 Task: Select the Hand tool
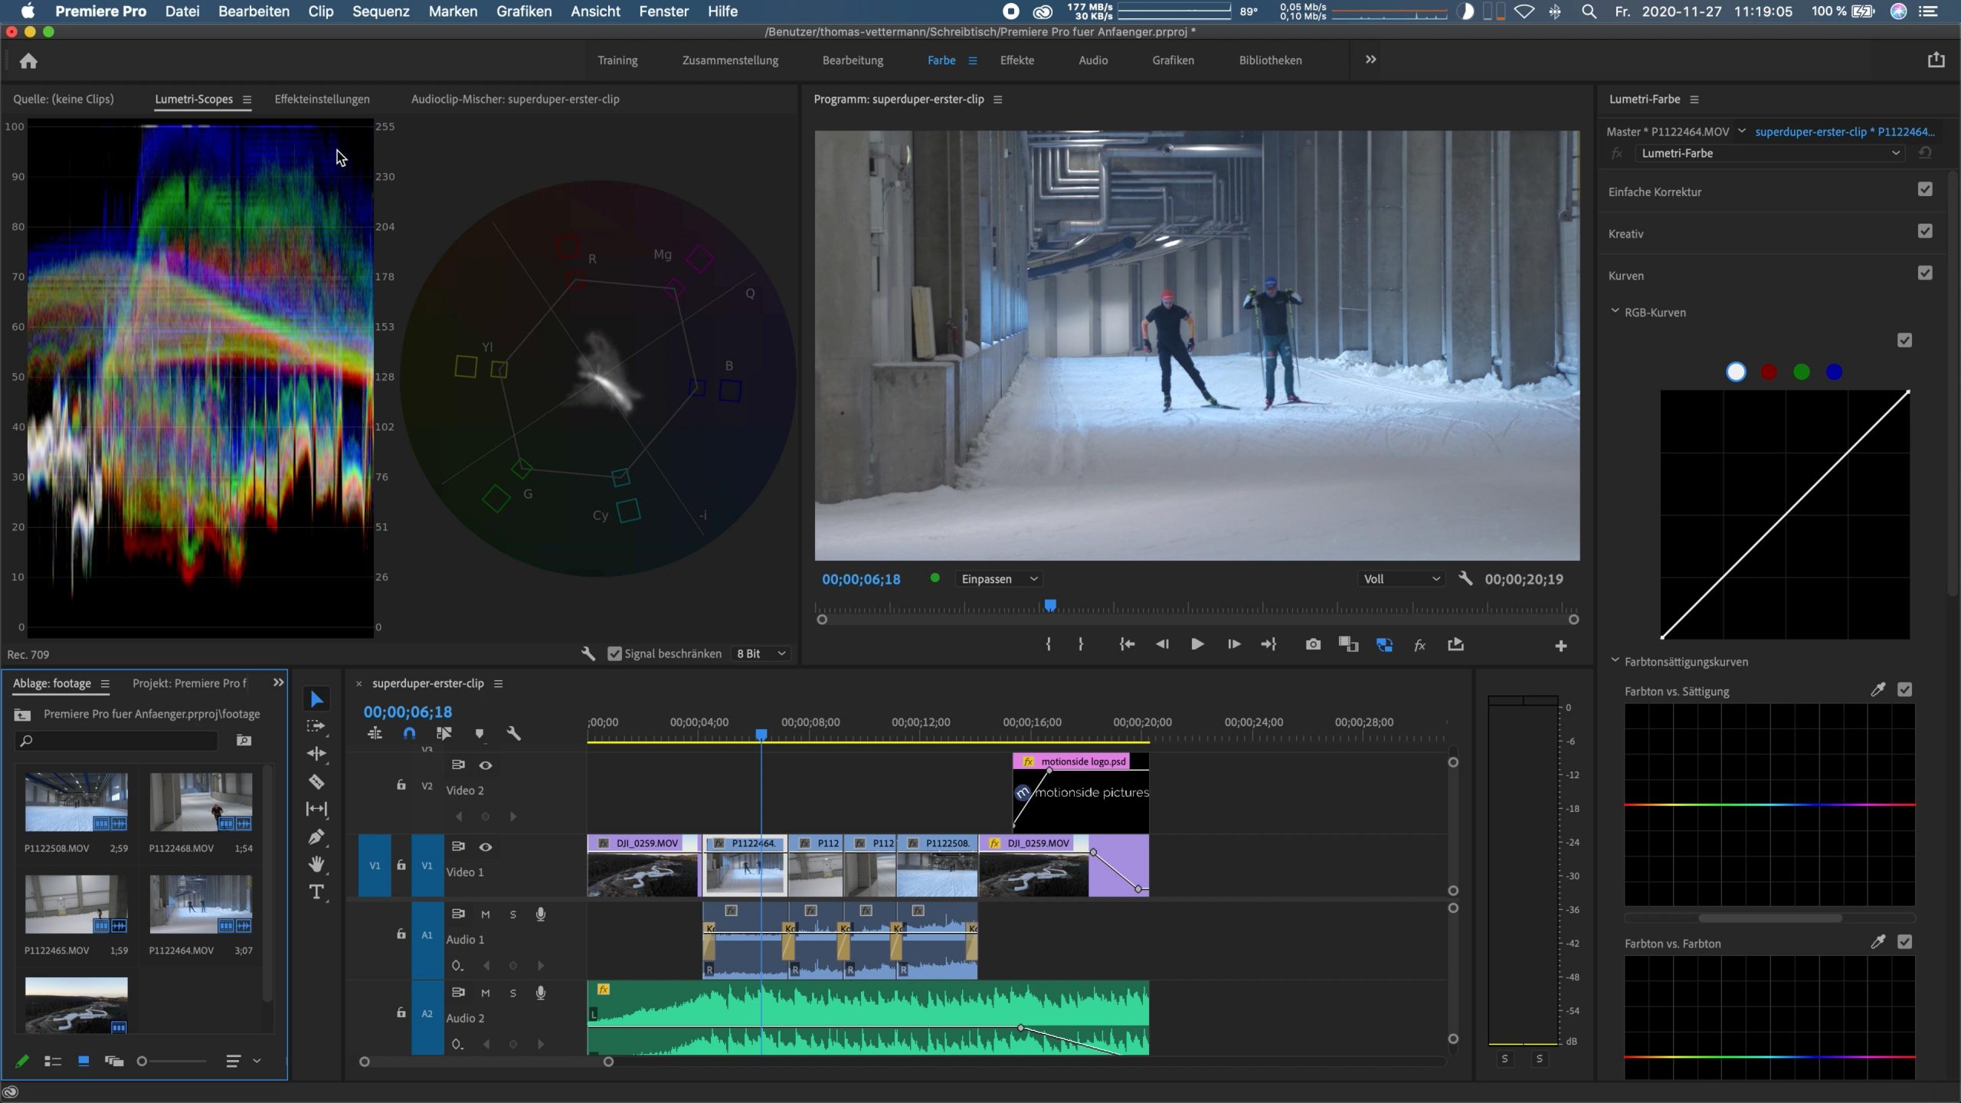pos(316,864)
